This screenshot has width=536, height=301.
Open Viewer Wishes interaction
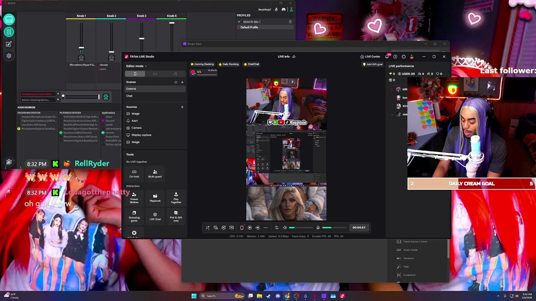point(134,198)
